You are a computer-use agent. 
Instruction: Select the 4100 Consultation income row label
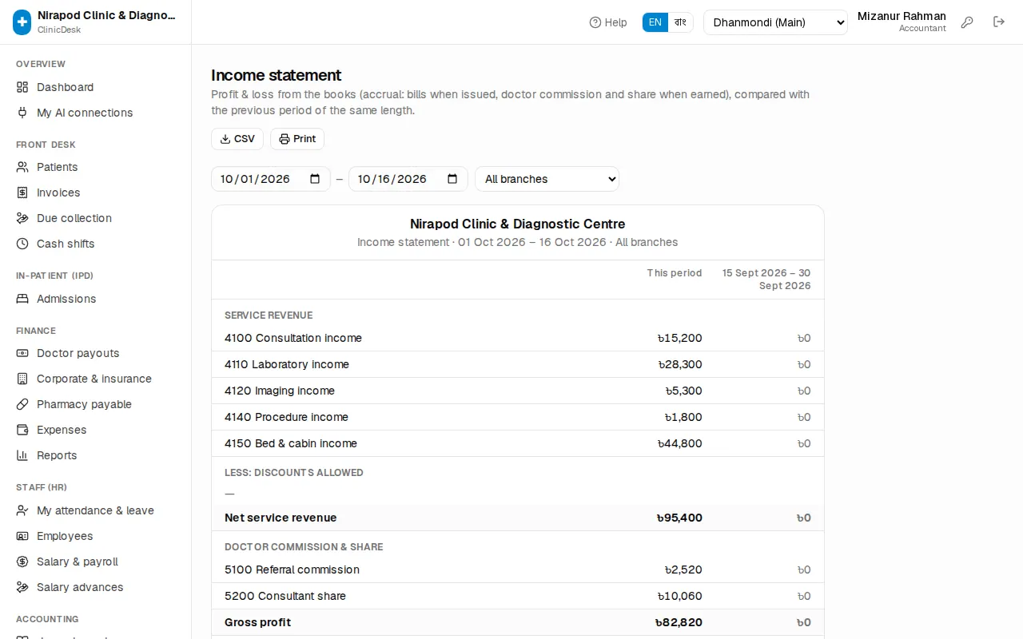(x=293, y=338)
